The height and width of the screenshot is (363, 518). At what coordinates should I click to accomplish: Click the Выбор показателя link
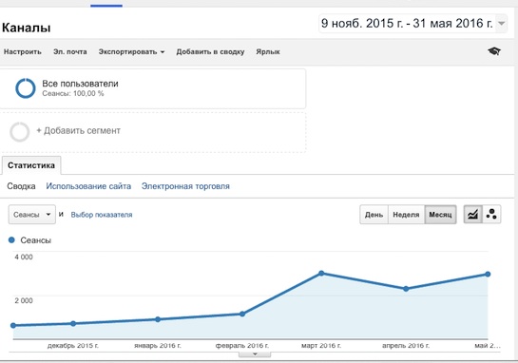[102, 215]
